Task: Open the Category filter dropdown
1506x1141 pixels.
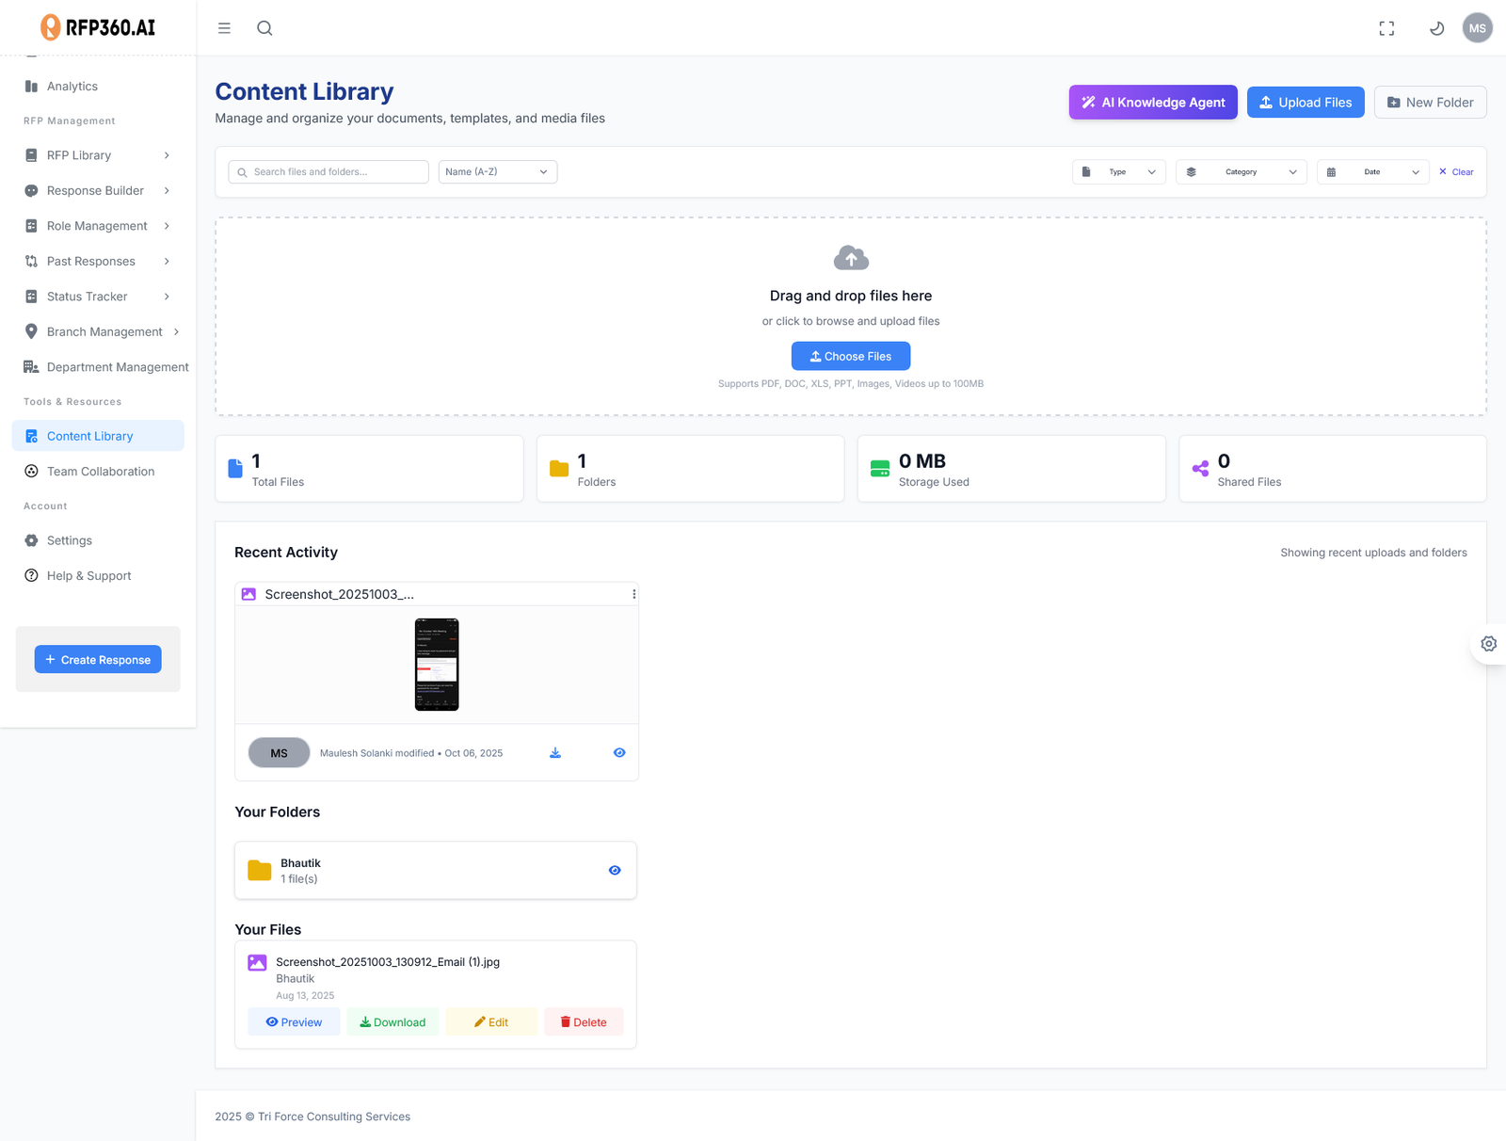Action: point(1241,172)
